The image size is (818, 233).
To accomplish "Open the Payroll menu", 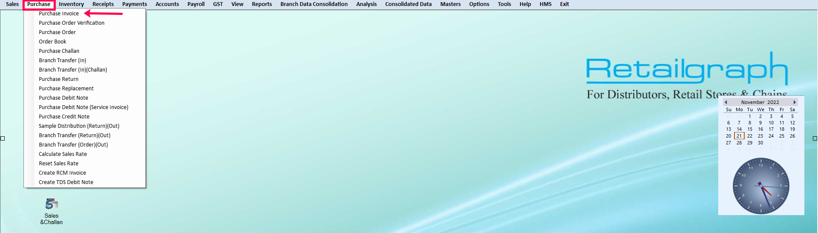I will pos(196,4).
